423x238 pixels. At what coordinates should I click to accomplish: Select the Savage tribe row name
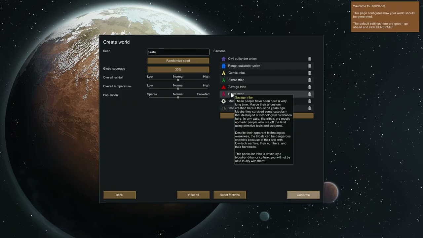click(x=237, y=87)
